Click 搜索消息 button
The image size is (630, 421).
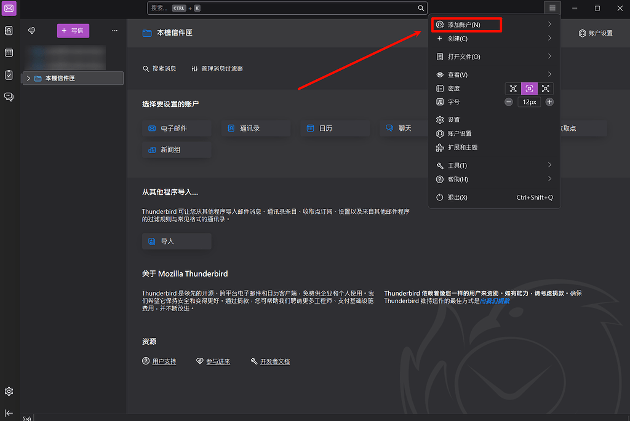(x=159, y=69)
